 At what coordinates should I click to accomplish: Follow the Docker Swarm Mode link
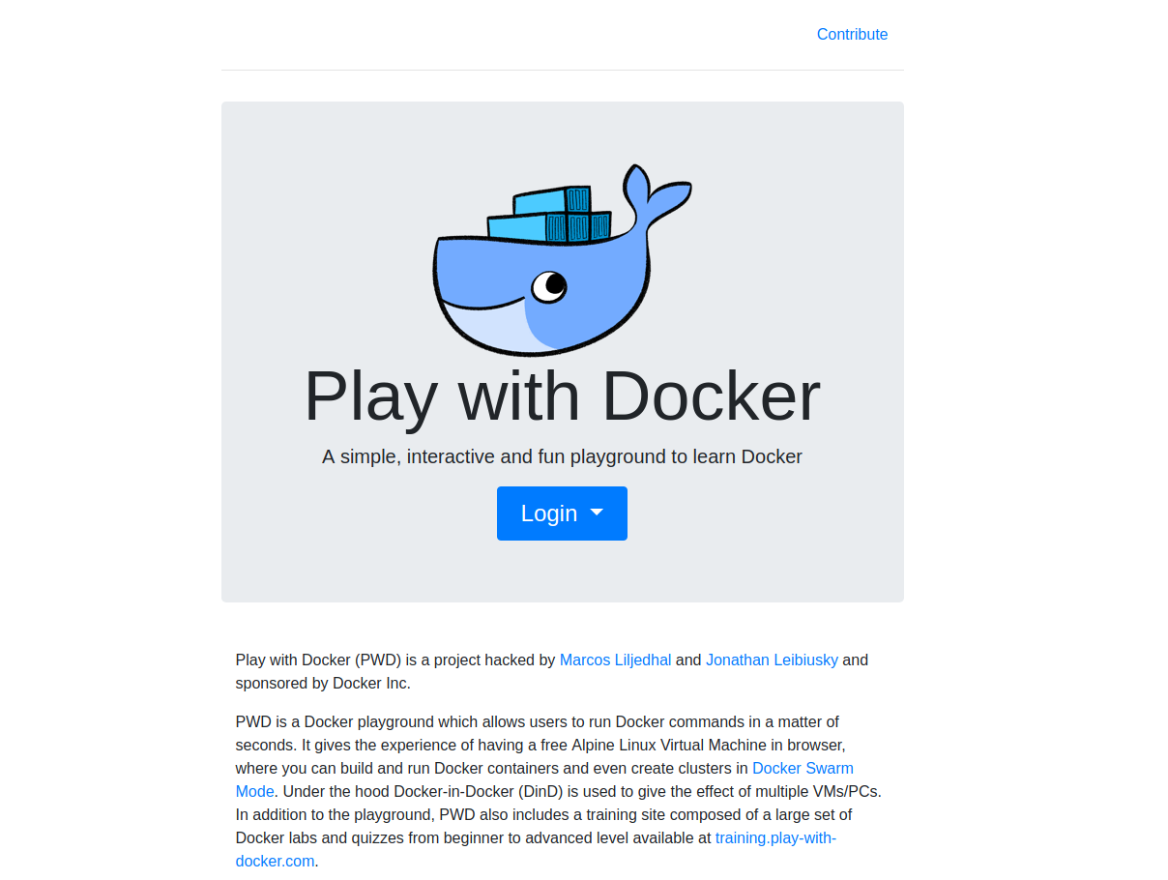[803, 768]
